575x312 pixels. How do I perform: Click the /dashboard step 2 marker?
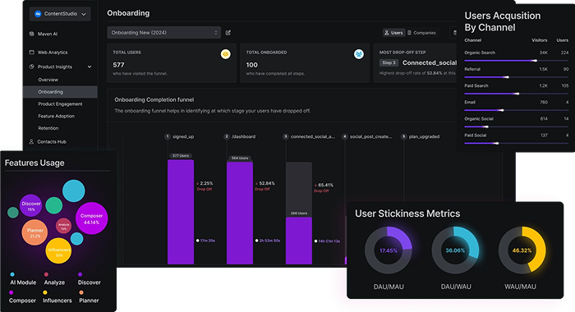227,136
